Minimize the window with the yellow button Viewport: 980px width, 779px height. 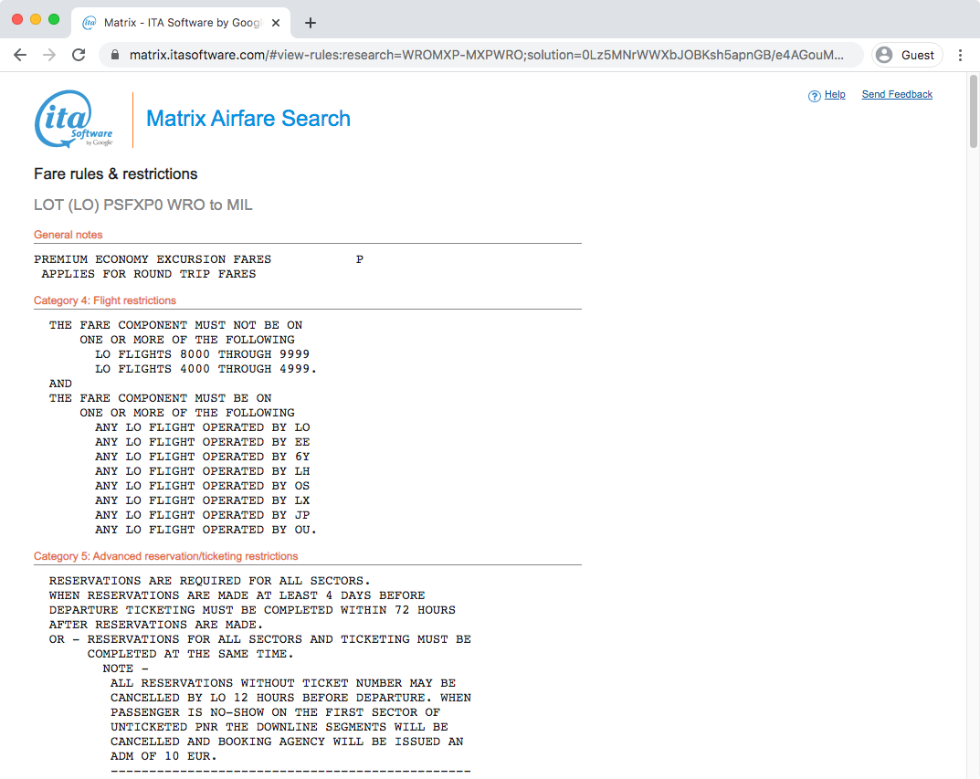pos(36,19)
